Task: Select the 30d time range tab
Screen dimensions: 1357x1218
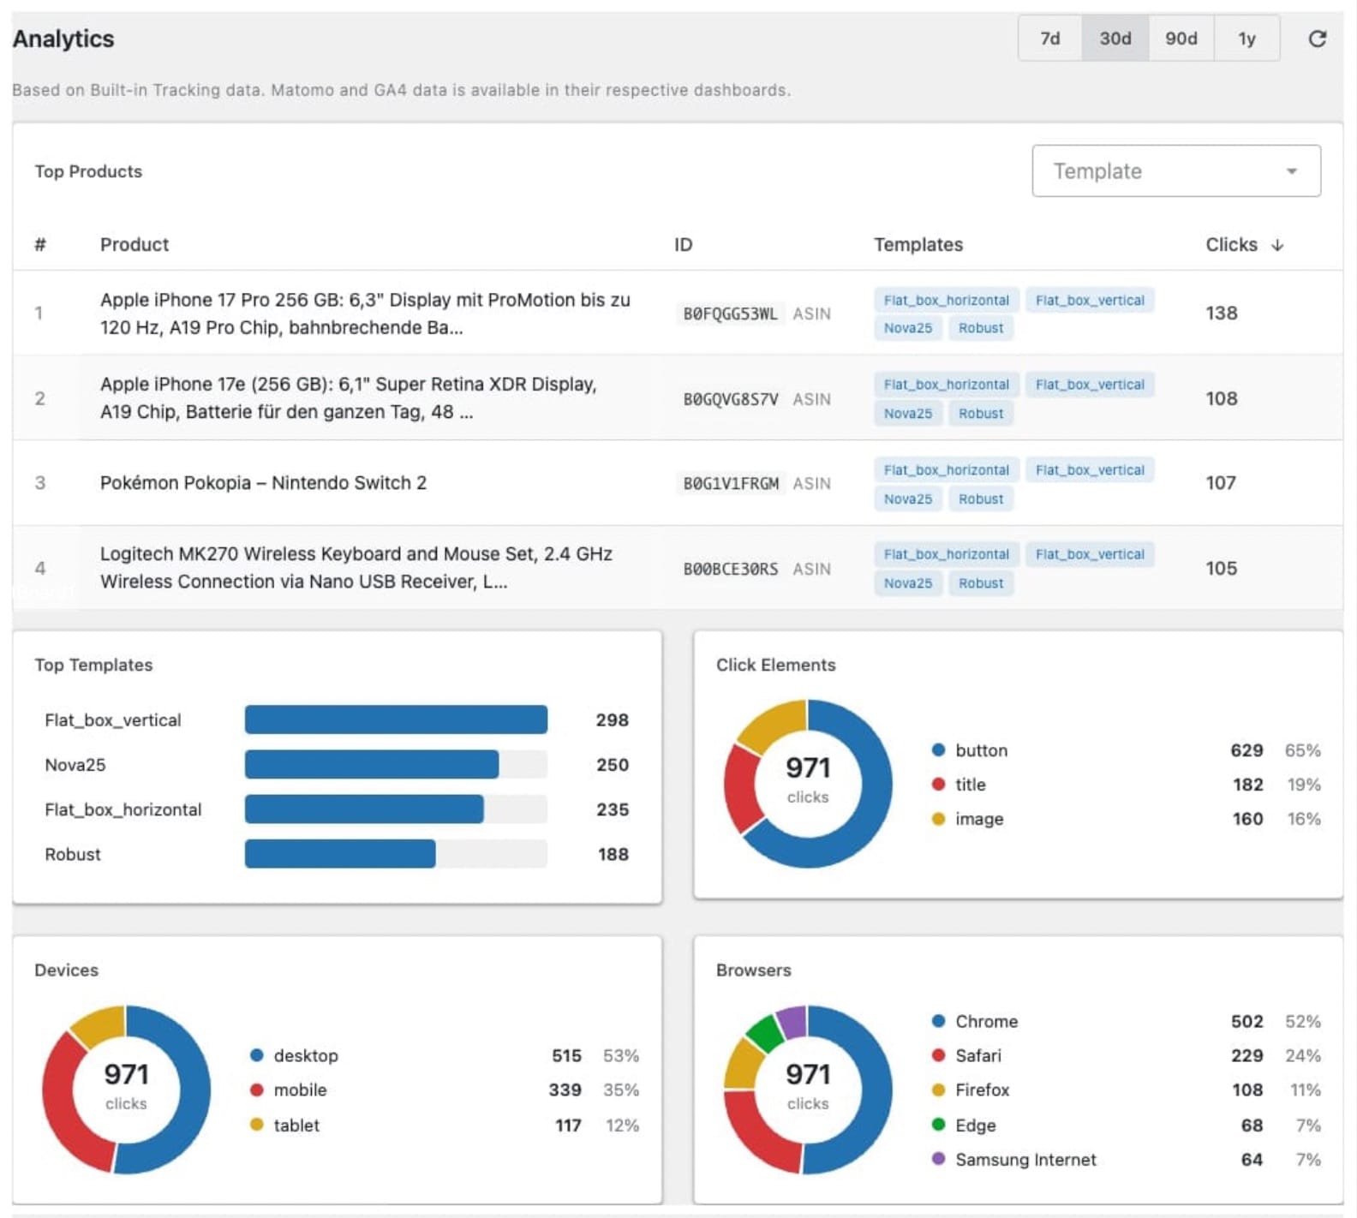Action: [1115, 39]
